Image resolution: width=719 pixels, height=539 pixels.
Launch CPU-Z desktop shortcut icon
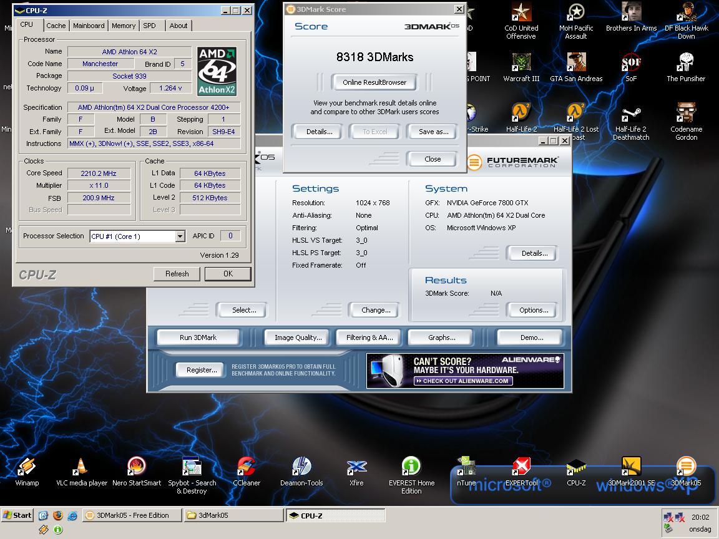tap(576, 471)
